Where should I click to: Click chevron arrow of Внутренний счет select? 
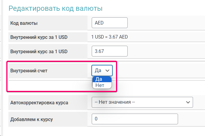pos(107,71)
